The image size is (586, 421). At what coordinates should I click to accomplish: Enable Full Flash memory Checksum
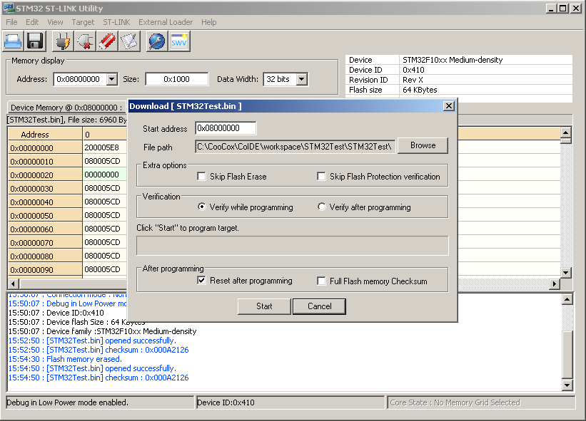coord(322,281)
